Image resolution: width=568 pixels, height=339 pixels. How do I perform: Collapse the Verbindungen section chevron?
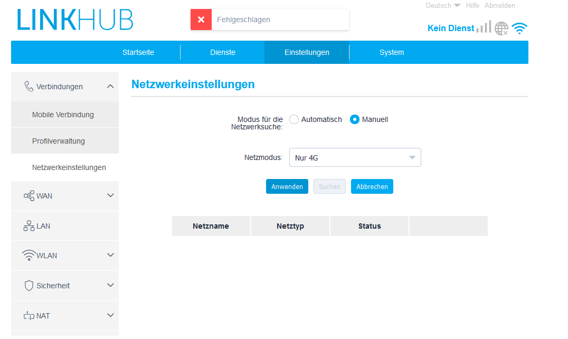[x=110, y=86]
